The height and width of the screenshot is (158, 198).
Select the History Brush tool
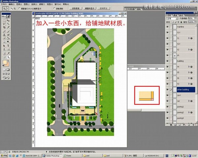(x=8, y=35)
